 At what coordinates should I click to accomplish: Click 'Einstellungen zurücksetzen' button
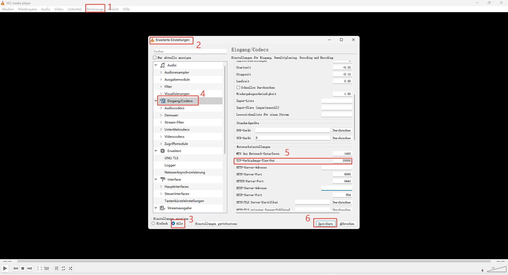click(216, 224)
